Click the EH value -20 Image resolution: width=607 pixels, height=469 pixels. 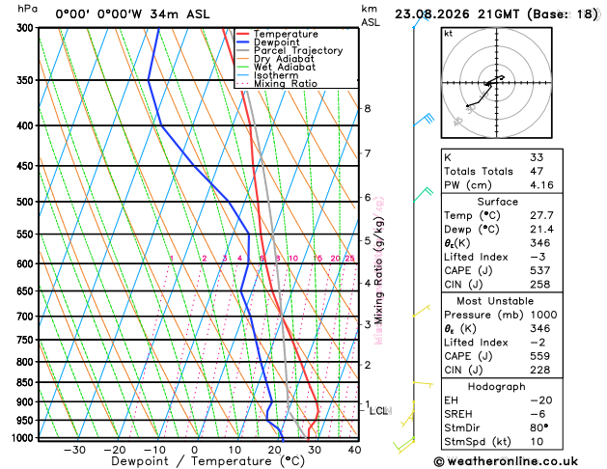(x=541, y=400)
